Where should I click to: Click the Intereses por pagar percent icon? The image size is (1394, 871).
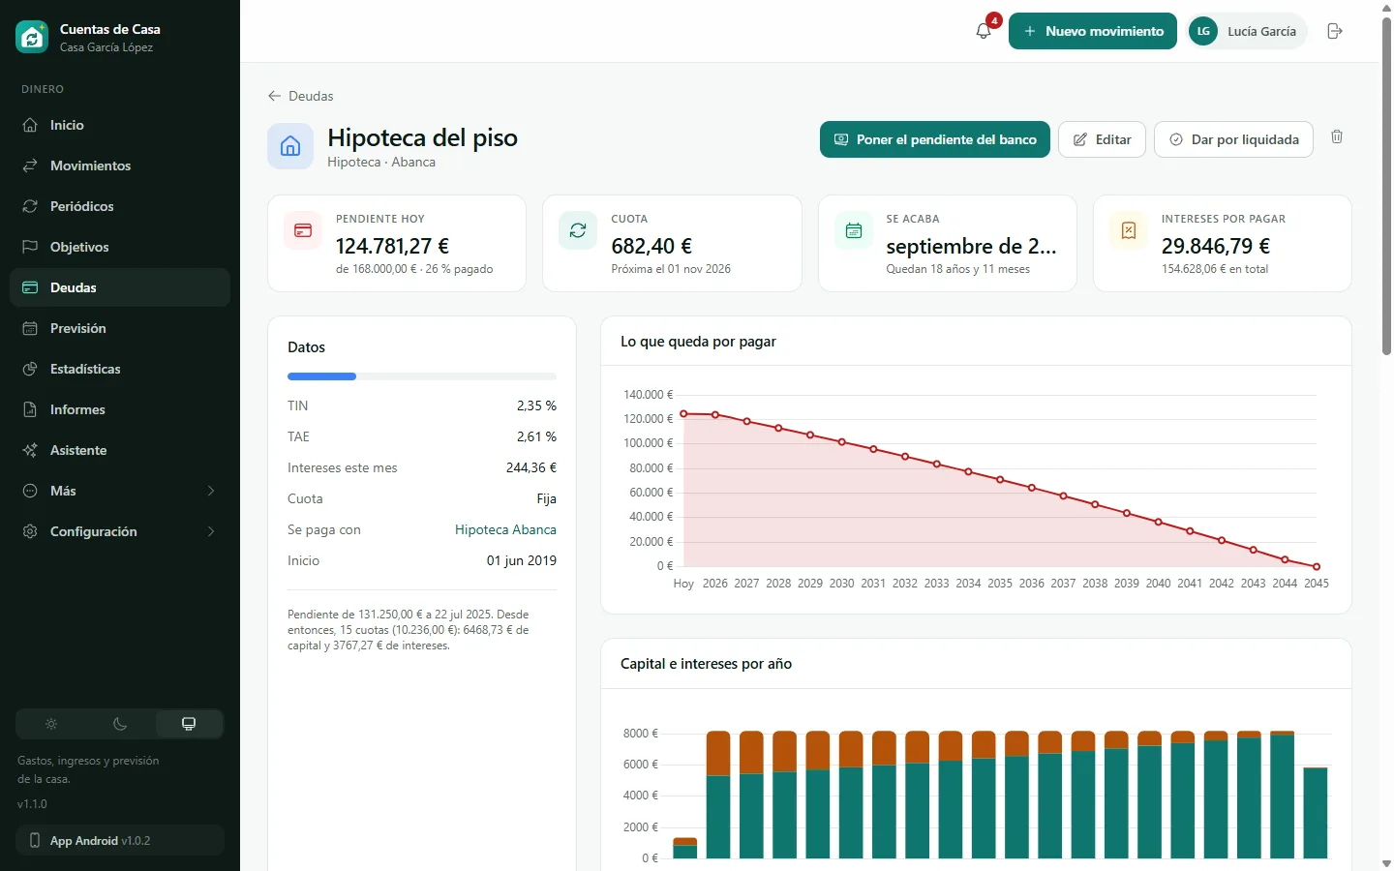1129,230
